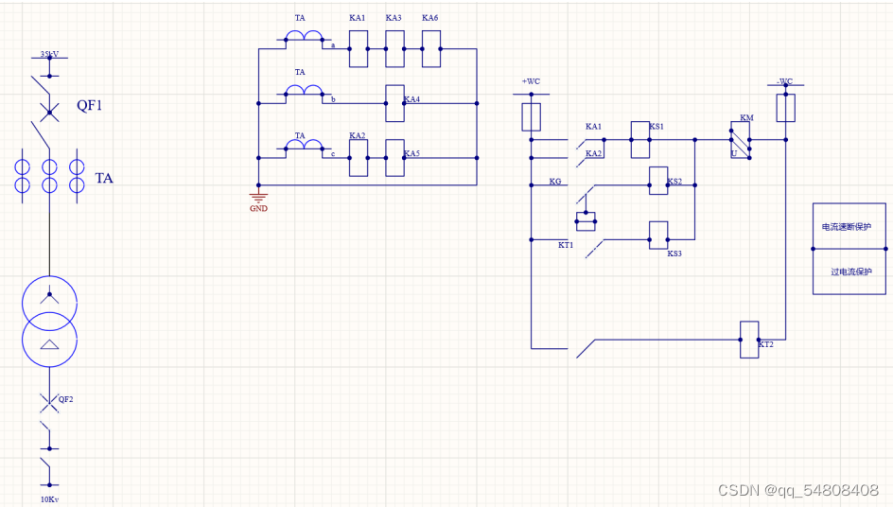Click the 电流速断保护 text box
The height and width of the screenshot is (507, 893).
[x=849, y=226]
